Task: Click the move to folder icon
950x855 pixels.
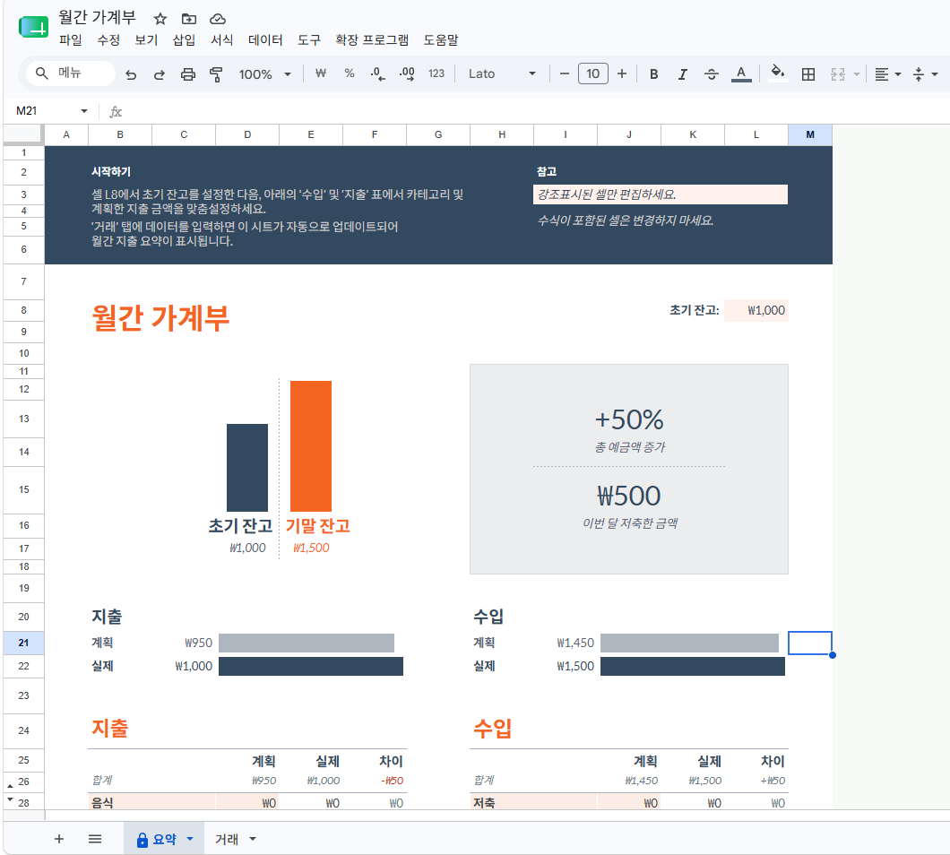Action: [x=189, y=19]
